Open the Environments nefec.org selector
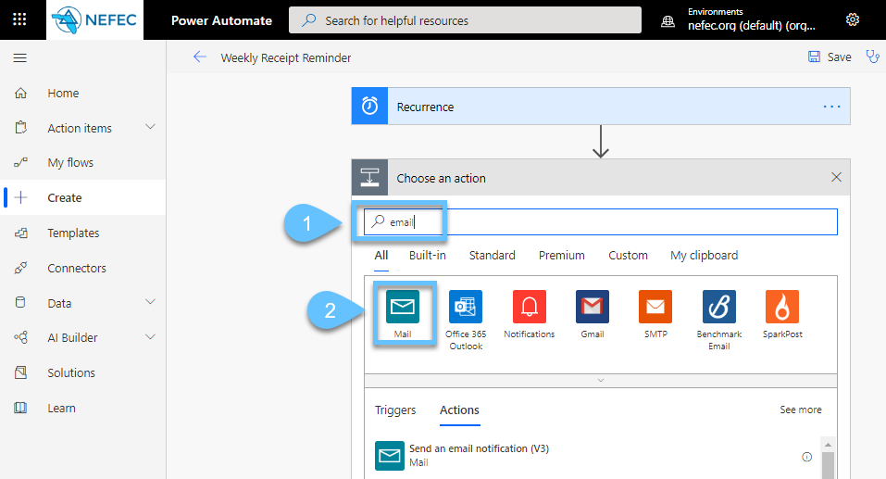886x479 pixels. click(752, 19)
